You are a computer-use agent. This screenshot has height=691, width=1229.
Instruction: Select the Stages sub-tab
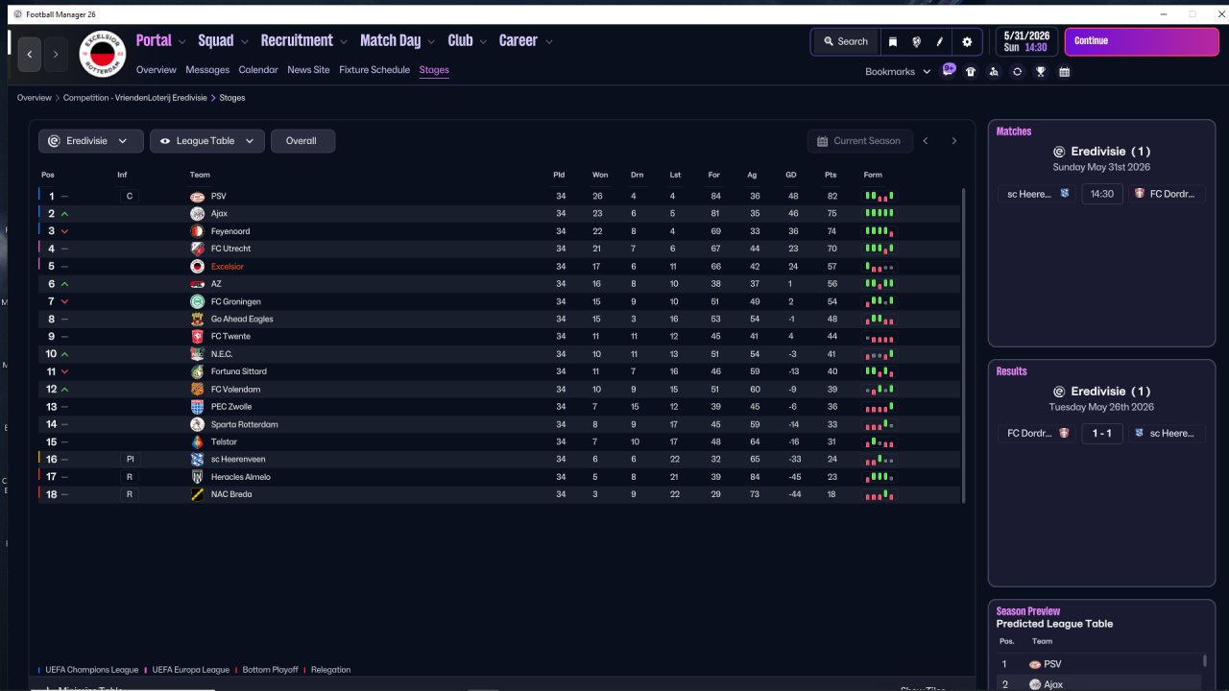pos(434,70)
